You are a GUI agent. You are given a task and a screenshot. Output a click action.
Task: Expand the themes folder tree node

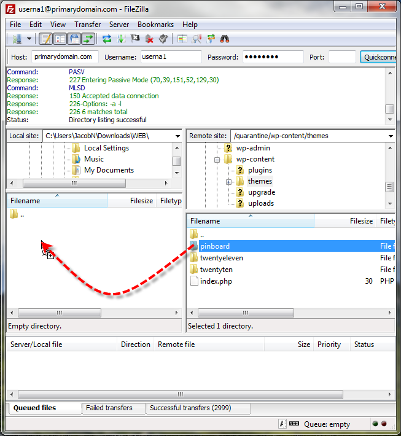tap(228, 182)
